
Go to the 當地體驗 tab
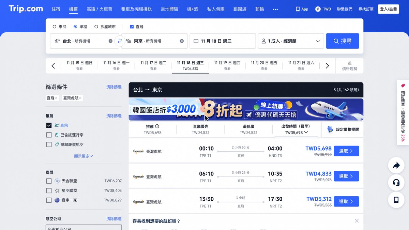(169, 9)
